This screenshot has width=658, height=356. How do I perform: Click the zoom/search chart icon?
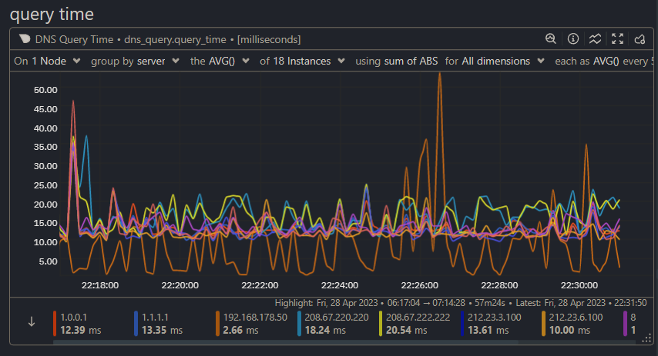tap(551, 39)
